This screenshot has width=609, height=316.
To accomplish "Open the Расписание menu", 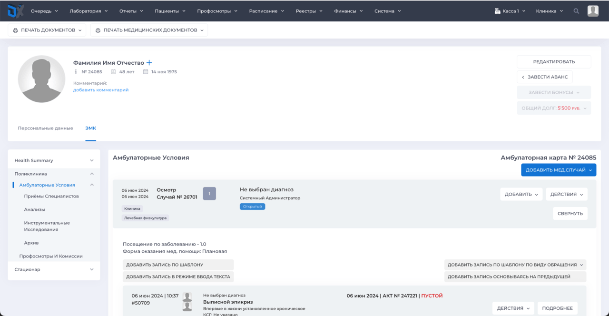I will (266, 11).
